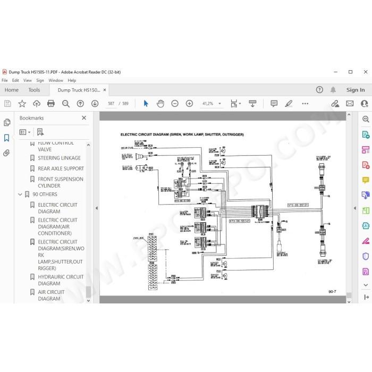Open the File menu
Image resolution: width=372 pixels, height=372 pixels.
pyautogui.click(x=4, y=80)
